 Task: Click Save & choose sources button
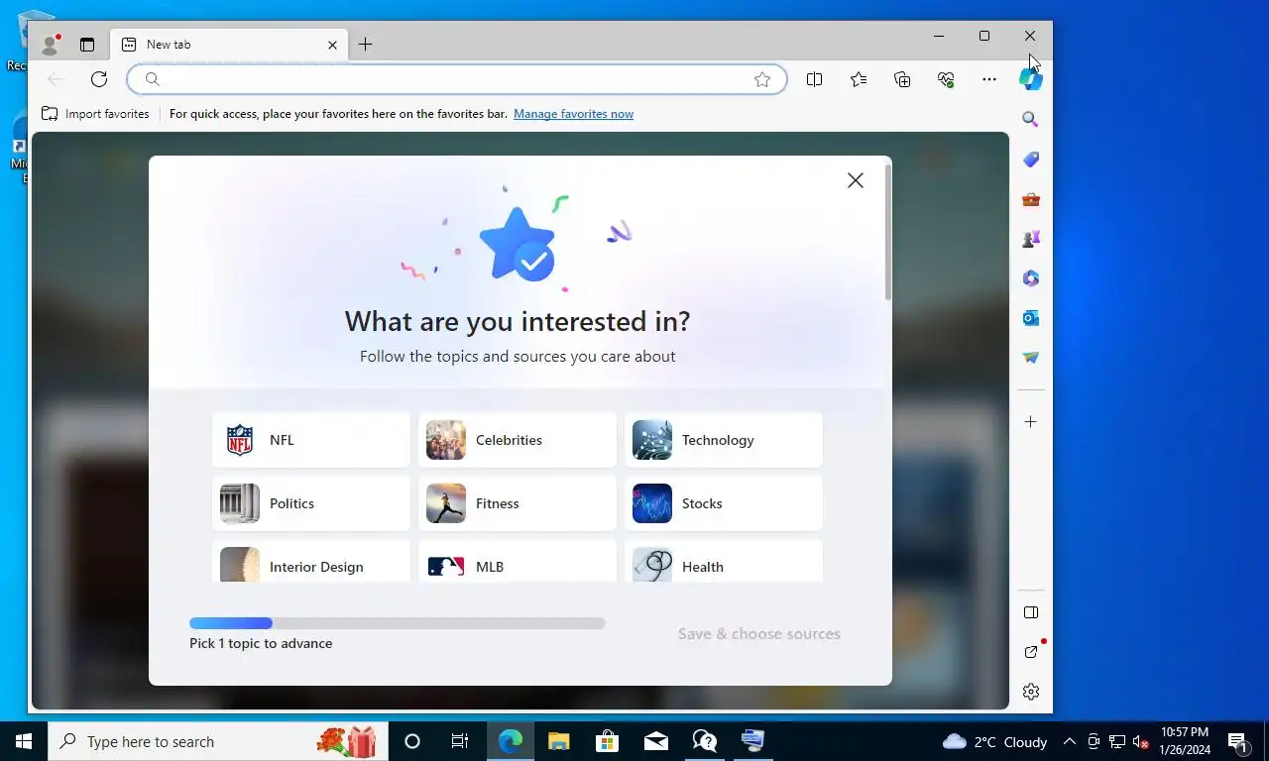click(759, 634)
